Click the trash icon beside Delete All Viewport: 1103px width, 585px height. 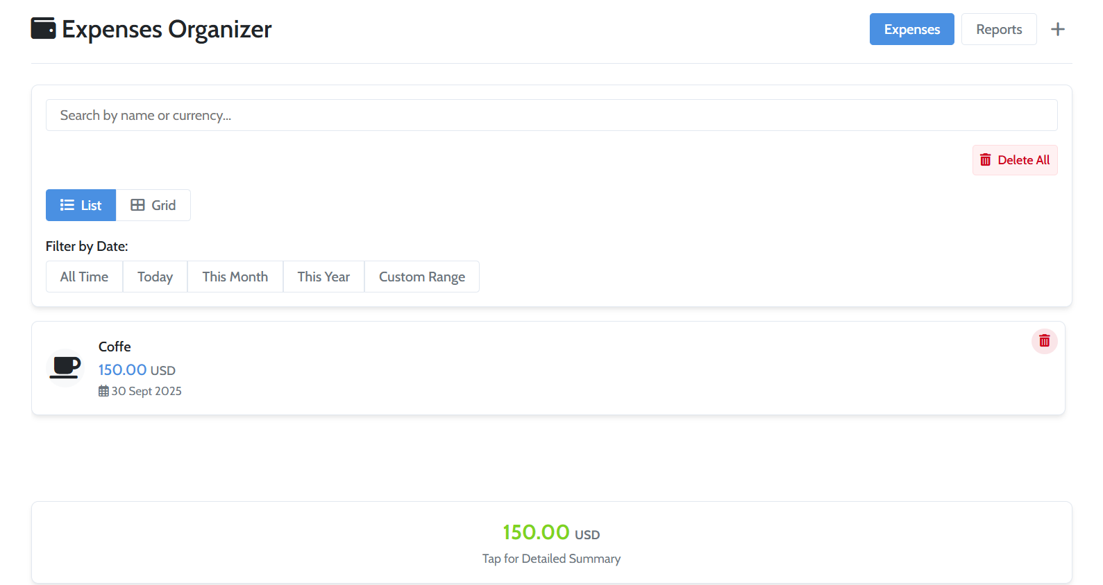pyautogui.click(x=985, y=159)
